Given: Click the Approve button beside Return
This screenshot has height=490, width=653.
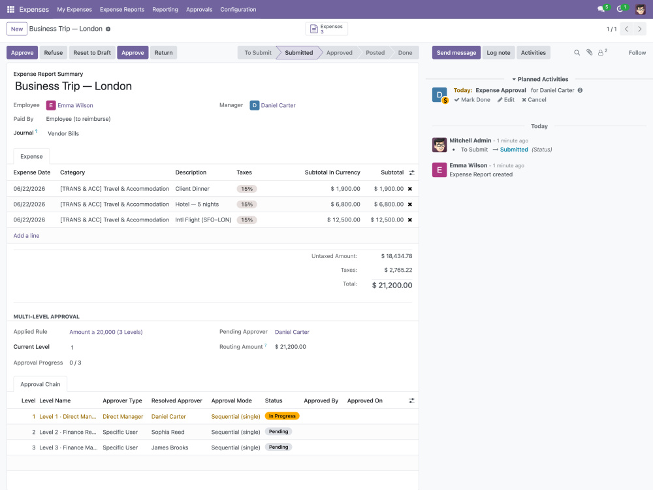Looking at the screenshot, I should point(133,52).
